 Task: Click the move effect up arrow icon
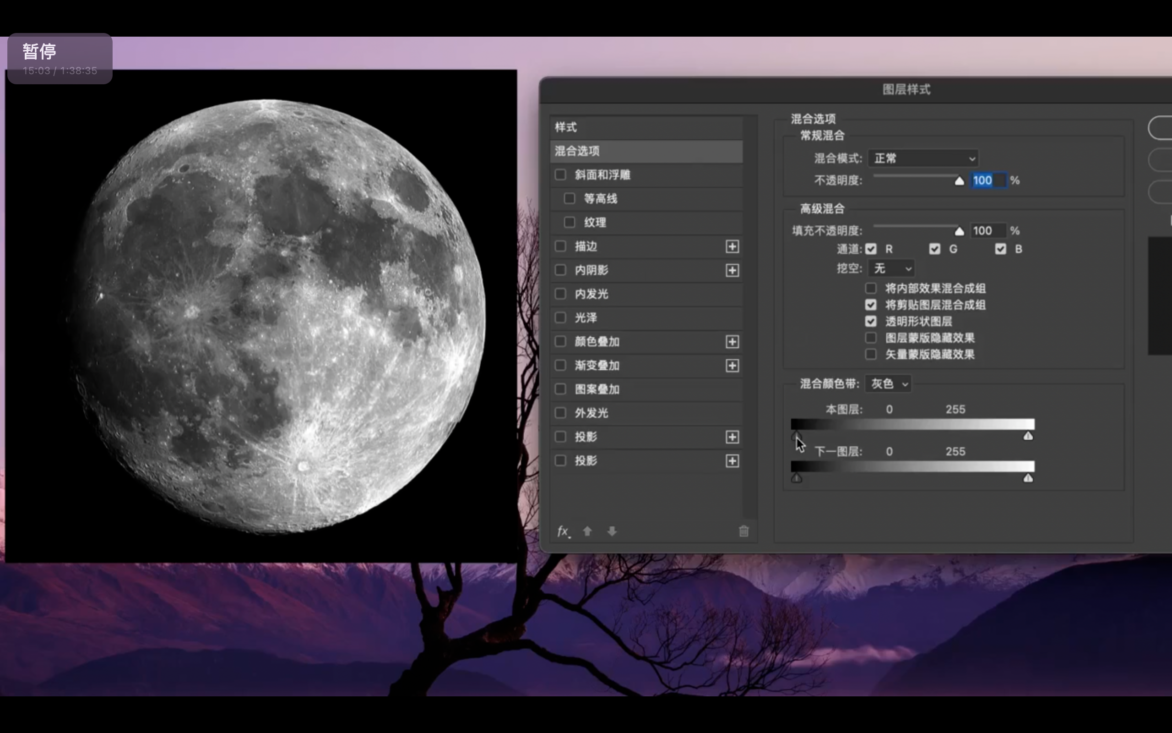click(587, 531)
